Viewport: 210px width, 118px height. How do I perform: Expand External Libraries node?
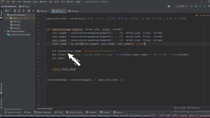tap(5, 31)
